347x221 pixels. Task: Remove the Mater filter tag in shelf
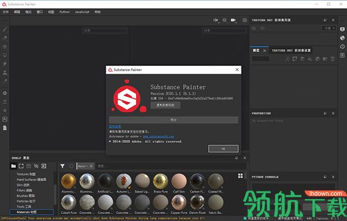[91, 166]
